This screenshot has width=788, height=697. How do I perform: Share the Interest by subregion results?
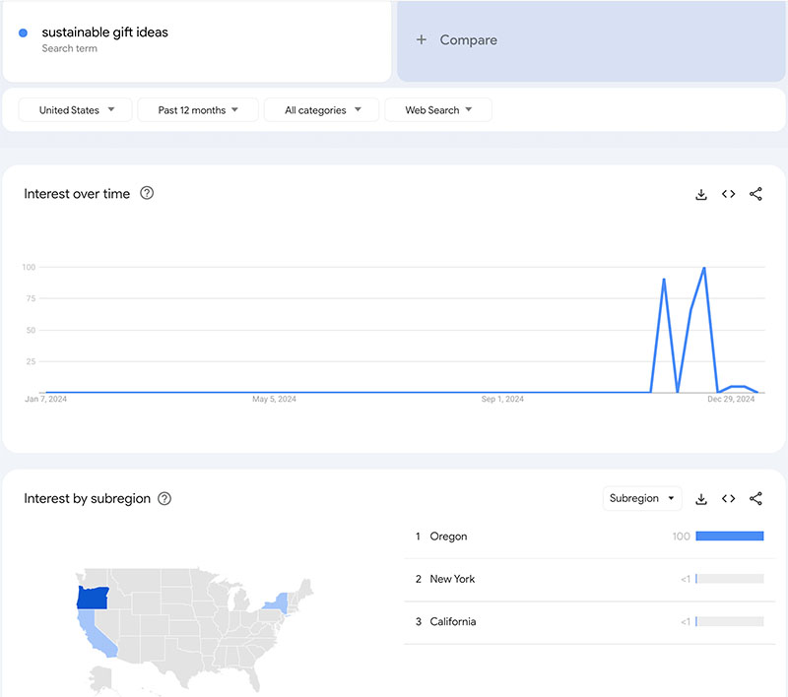755,498
